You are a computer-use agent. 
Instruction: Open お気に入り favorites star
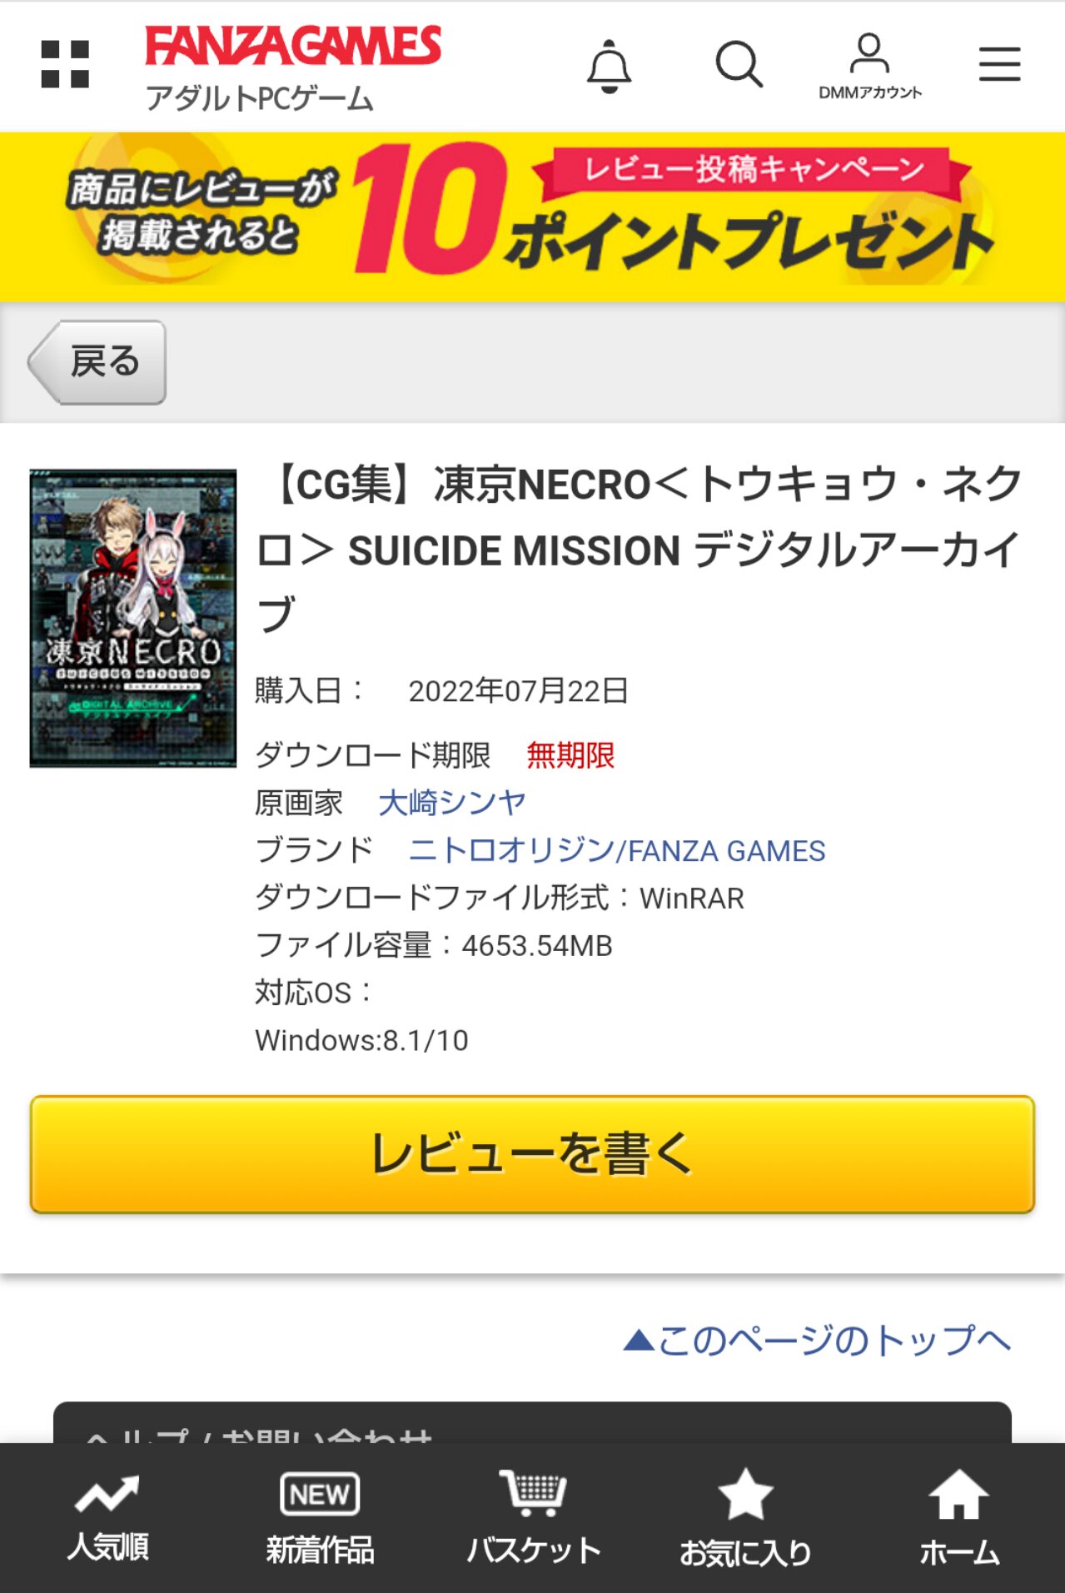tap(745, 1518)
